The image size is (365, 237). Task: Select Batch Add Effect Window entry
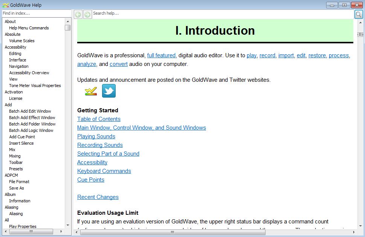click(32, 118)
